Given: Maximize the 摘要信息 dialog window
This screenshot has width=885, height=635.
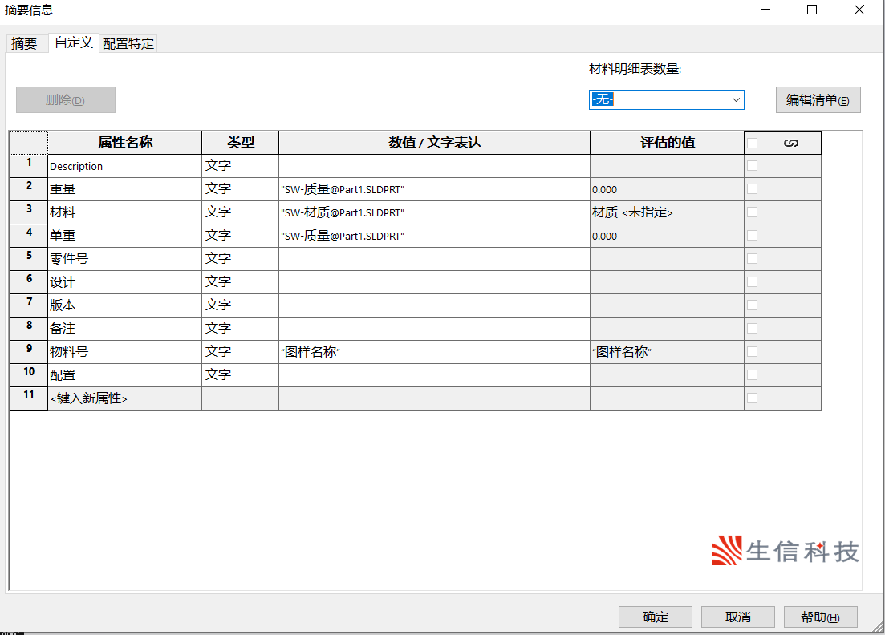Looking at the screenshot, I should (x=812, y=10).
